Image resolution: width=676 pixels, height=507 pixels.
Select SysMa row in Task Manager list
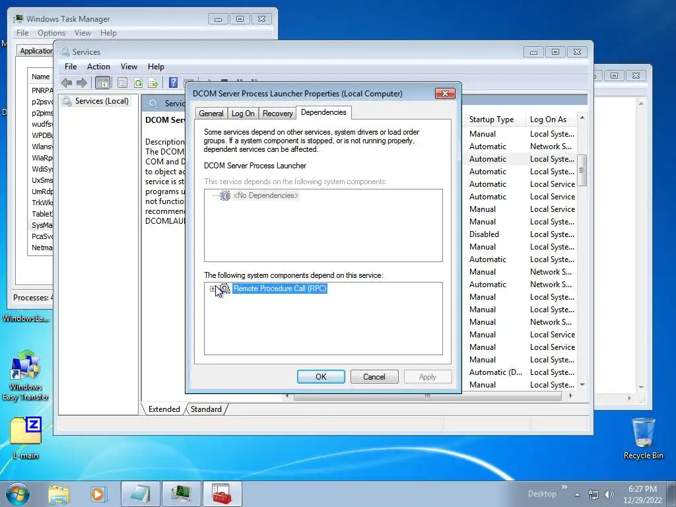42,225
